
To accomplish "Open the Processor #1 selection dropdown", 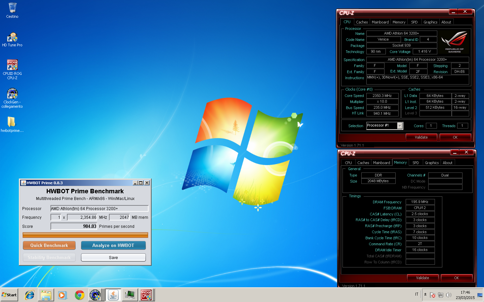I will [400, 125].
